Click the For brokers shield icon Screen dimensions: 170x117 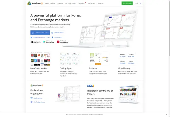point(32,98)
